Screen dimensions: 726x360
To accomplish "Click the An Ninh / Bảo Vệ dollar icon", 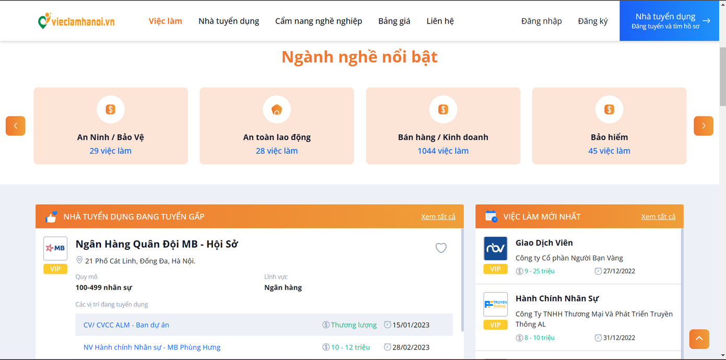I will [110, 109].
